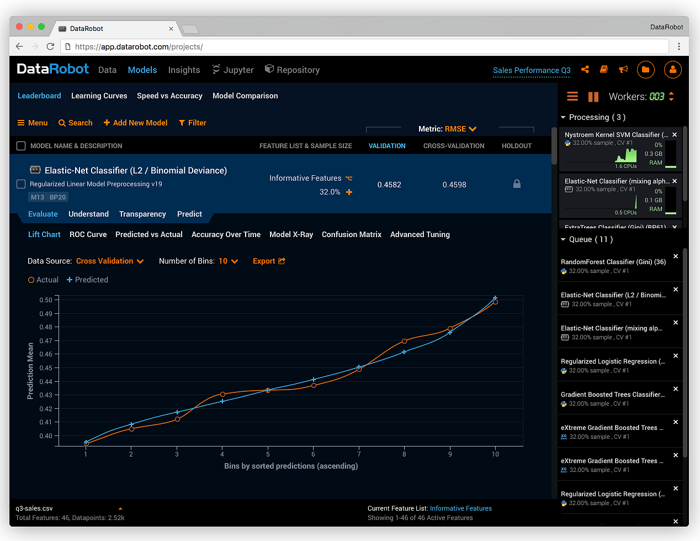Sort by Cross-Validation column header
Image resolution: width=700 pixels, height=541 pixels.
(454, 146)
